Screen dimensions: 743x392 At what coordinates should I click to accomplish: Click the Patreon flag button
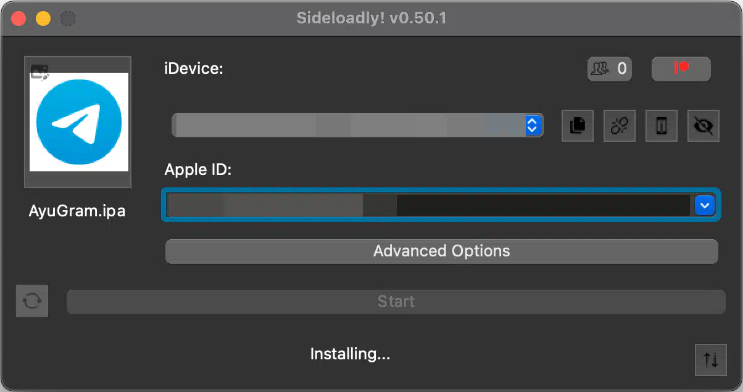pos(681,68)
